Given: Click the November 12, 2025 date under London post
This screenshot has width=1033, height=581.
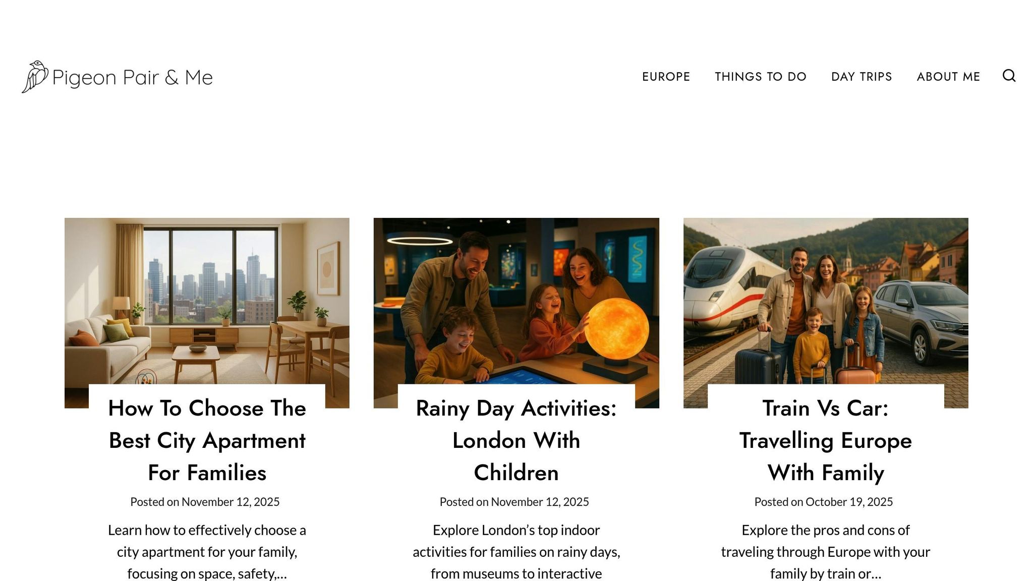Looking at the screenshot, I should click(540, 502).
